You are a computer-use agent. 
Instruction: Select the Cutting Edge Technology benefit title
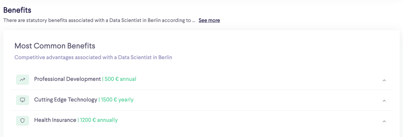click(x=66, y=100)
